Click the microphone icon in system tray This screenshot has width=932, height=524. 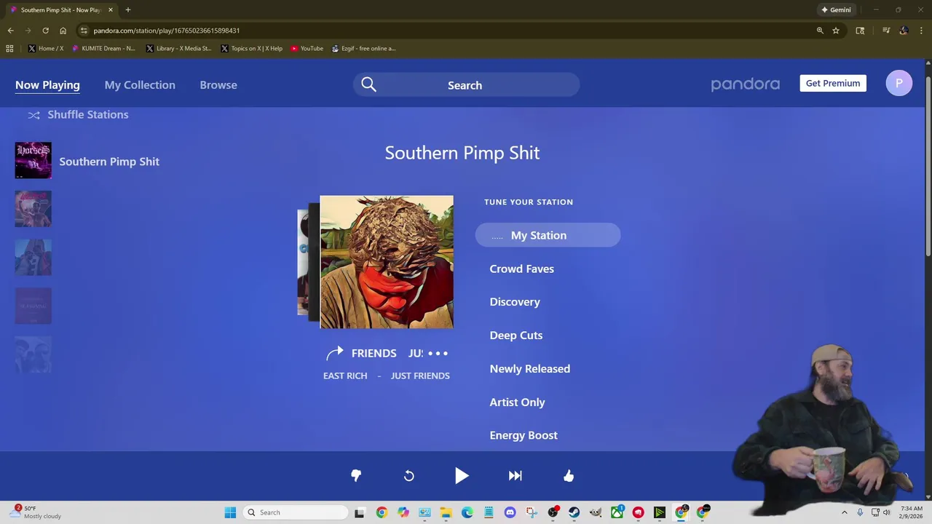point(860,512)
